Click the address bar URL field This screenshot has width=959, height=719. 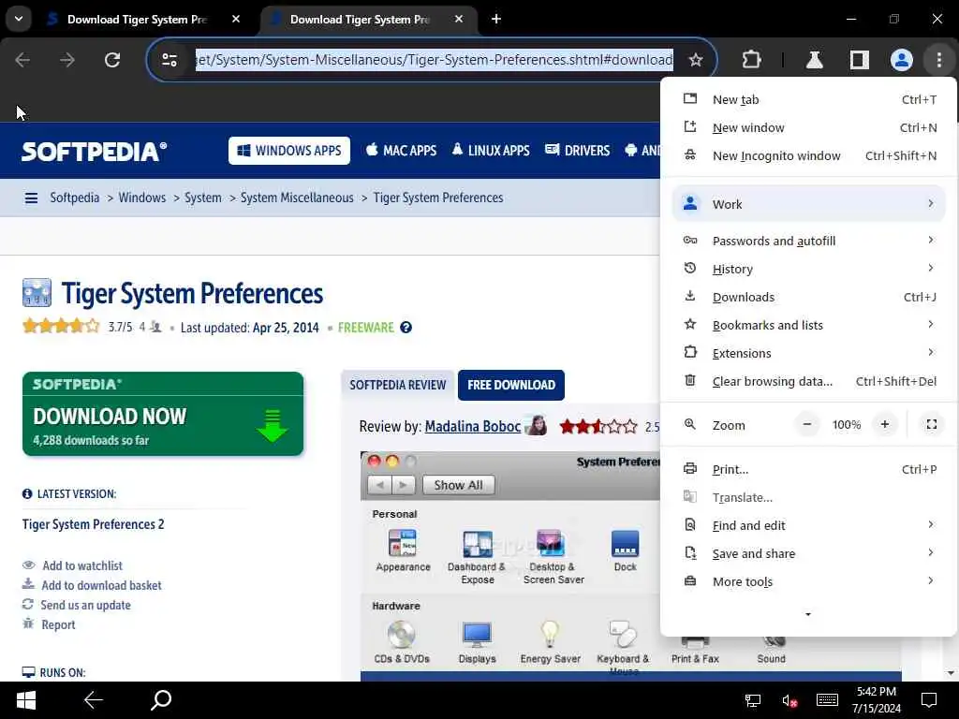click(435, 60)
